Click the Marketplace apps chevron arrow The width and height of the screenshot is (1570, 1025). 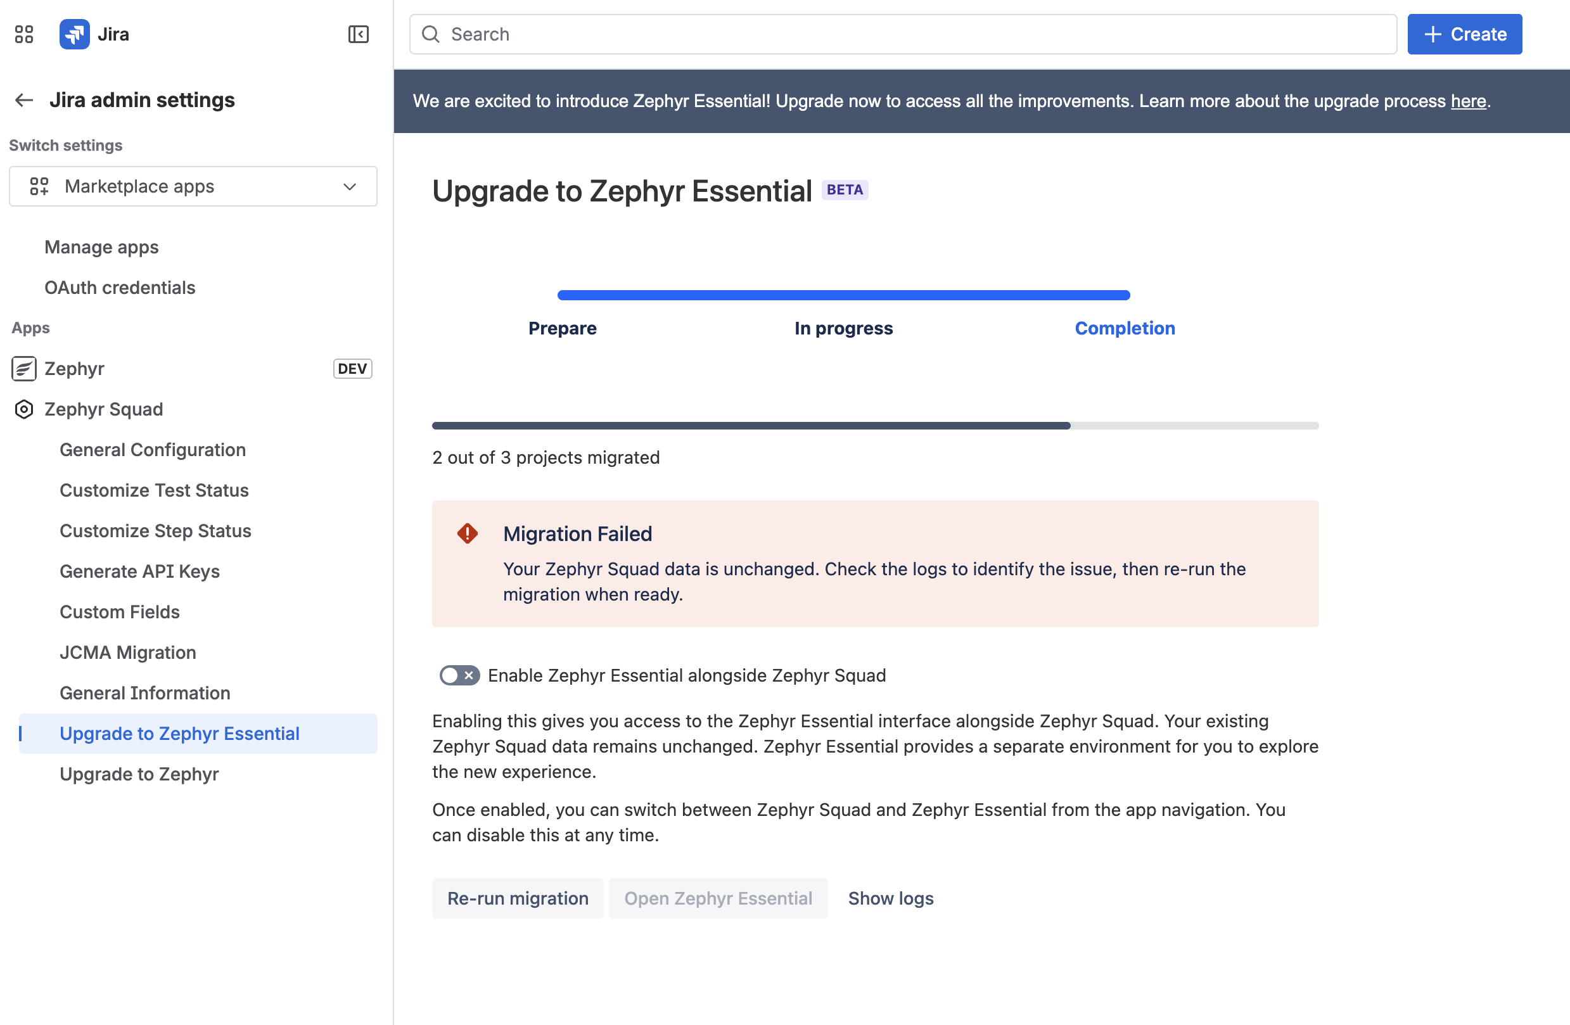pyautogui.click(x=350, y=187)
